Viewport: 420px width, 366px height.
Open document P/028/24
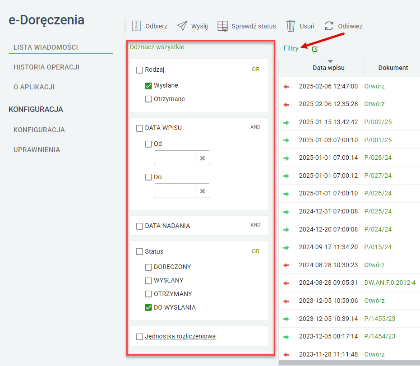tap(378, 158)
